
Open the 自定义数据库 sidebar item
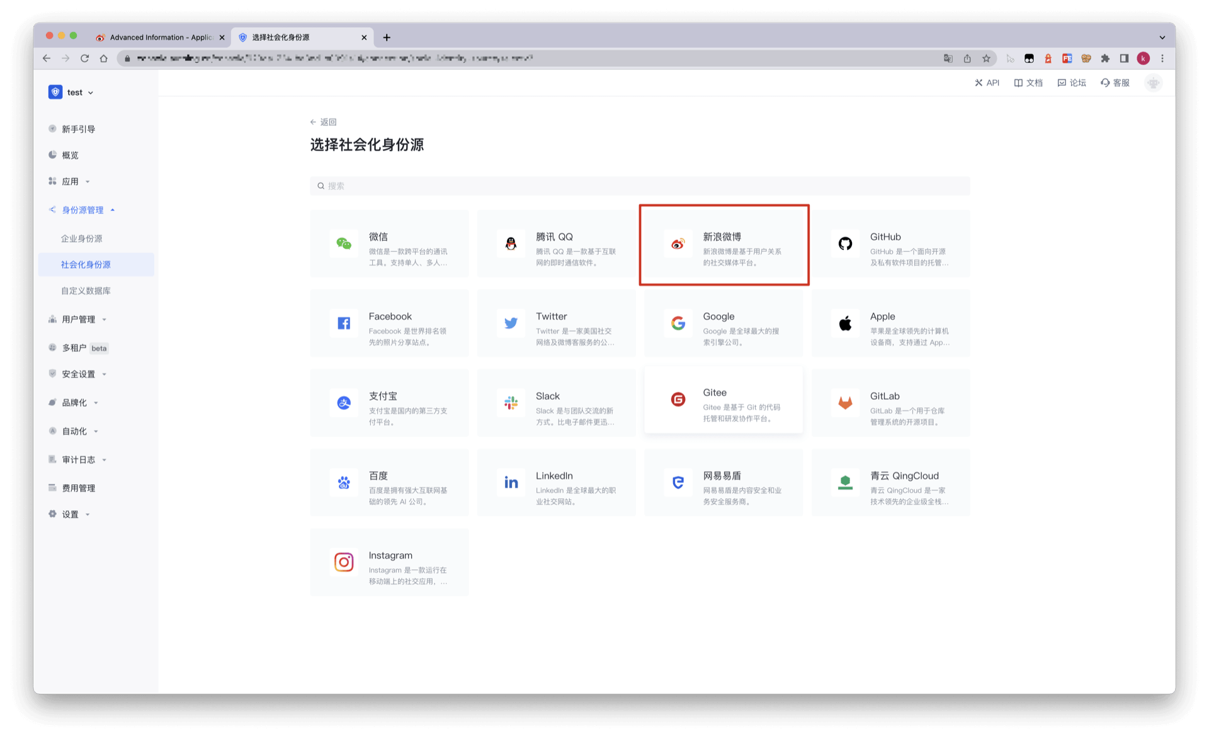pyautogui.click(x=86, y=291)
